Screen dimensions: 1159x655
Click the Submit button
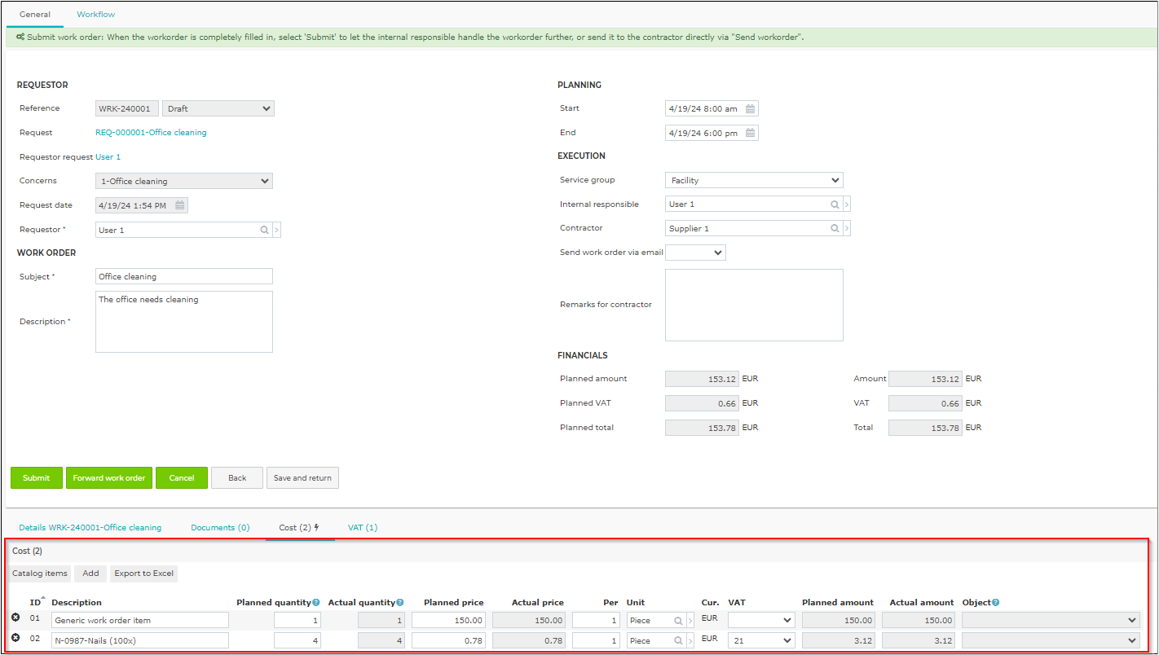click(36, 478)
